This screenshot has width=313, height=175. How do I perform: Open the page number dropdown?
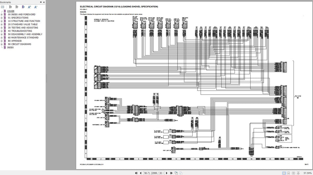point(164,173)
